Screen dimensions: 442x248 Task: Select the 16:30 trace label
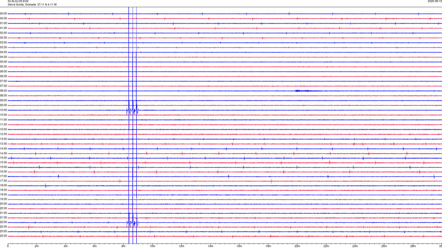tap(3, 172)
